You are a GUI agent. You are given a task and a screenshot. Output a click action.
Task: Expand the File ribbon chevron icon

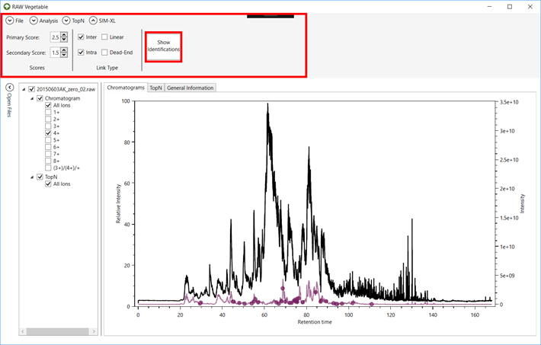click(x=10, y=21)
